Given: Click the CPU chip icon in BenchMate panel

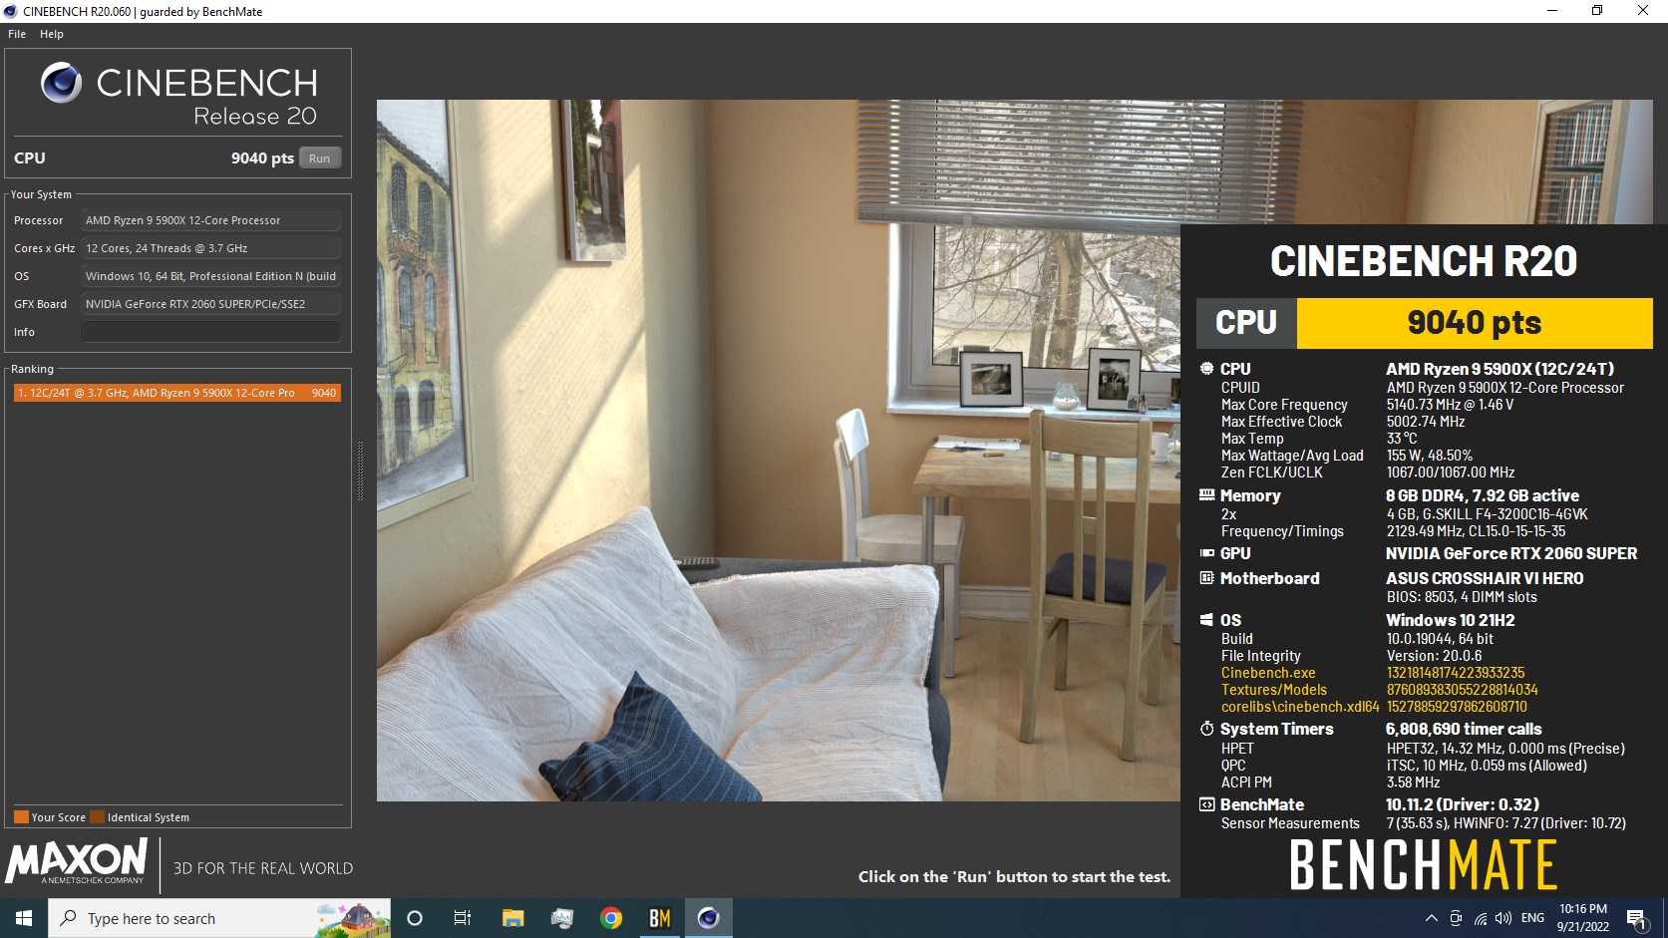Looking at the screenshot, I should click(1206, 369).
